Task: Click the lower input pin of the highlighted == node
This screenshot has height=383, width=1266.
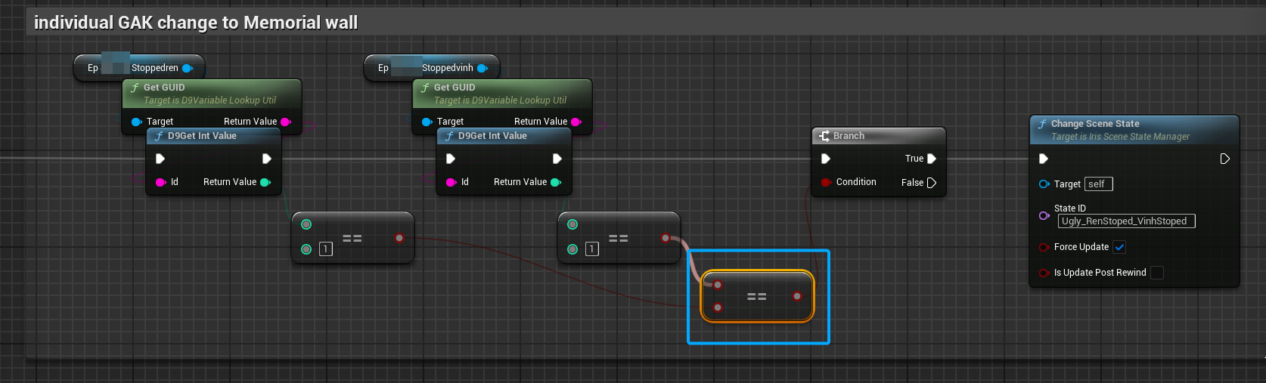Action: pos(718,307)
